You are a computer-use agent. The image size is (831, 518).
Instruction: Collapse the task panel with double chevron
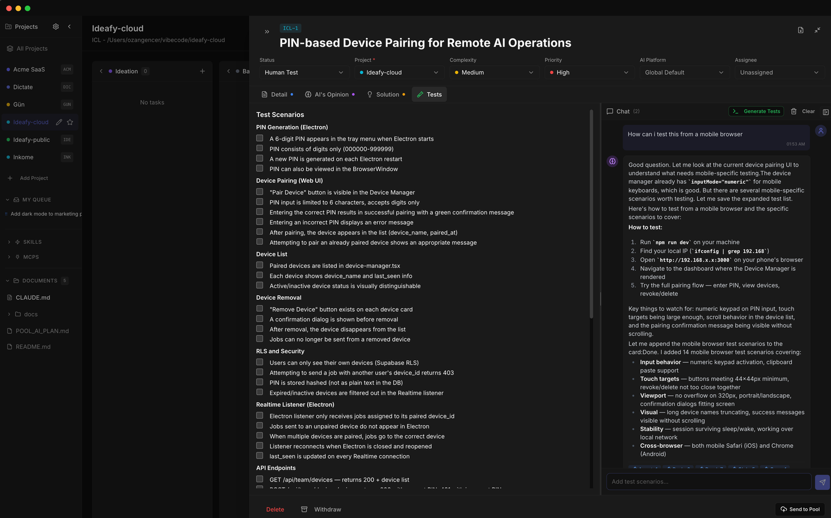point(267,32)
